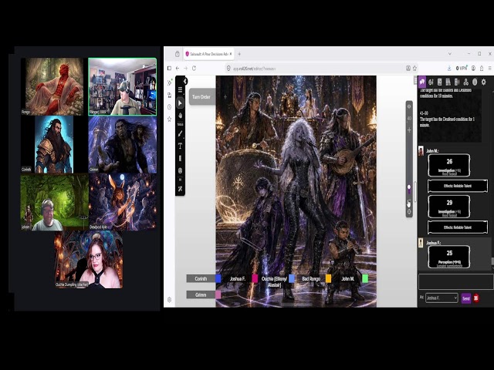Click Joshua F.'s pink color swatch
This screenshot has width=494, height=370.
click(255, 278)
